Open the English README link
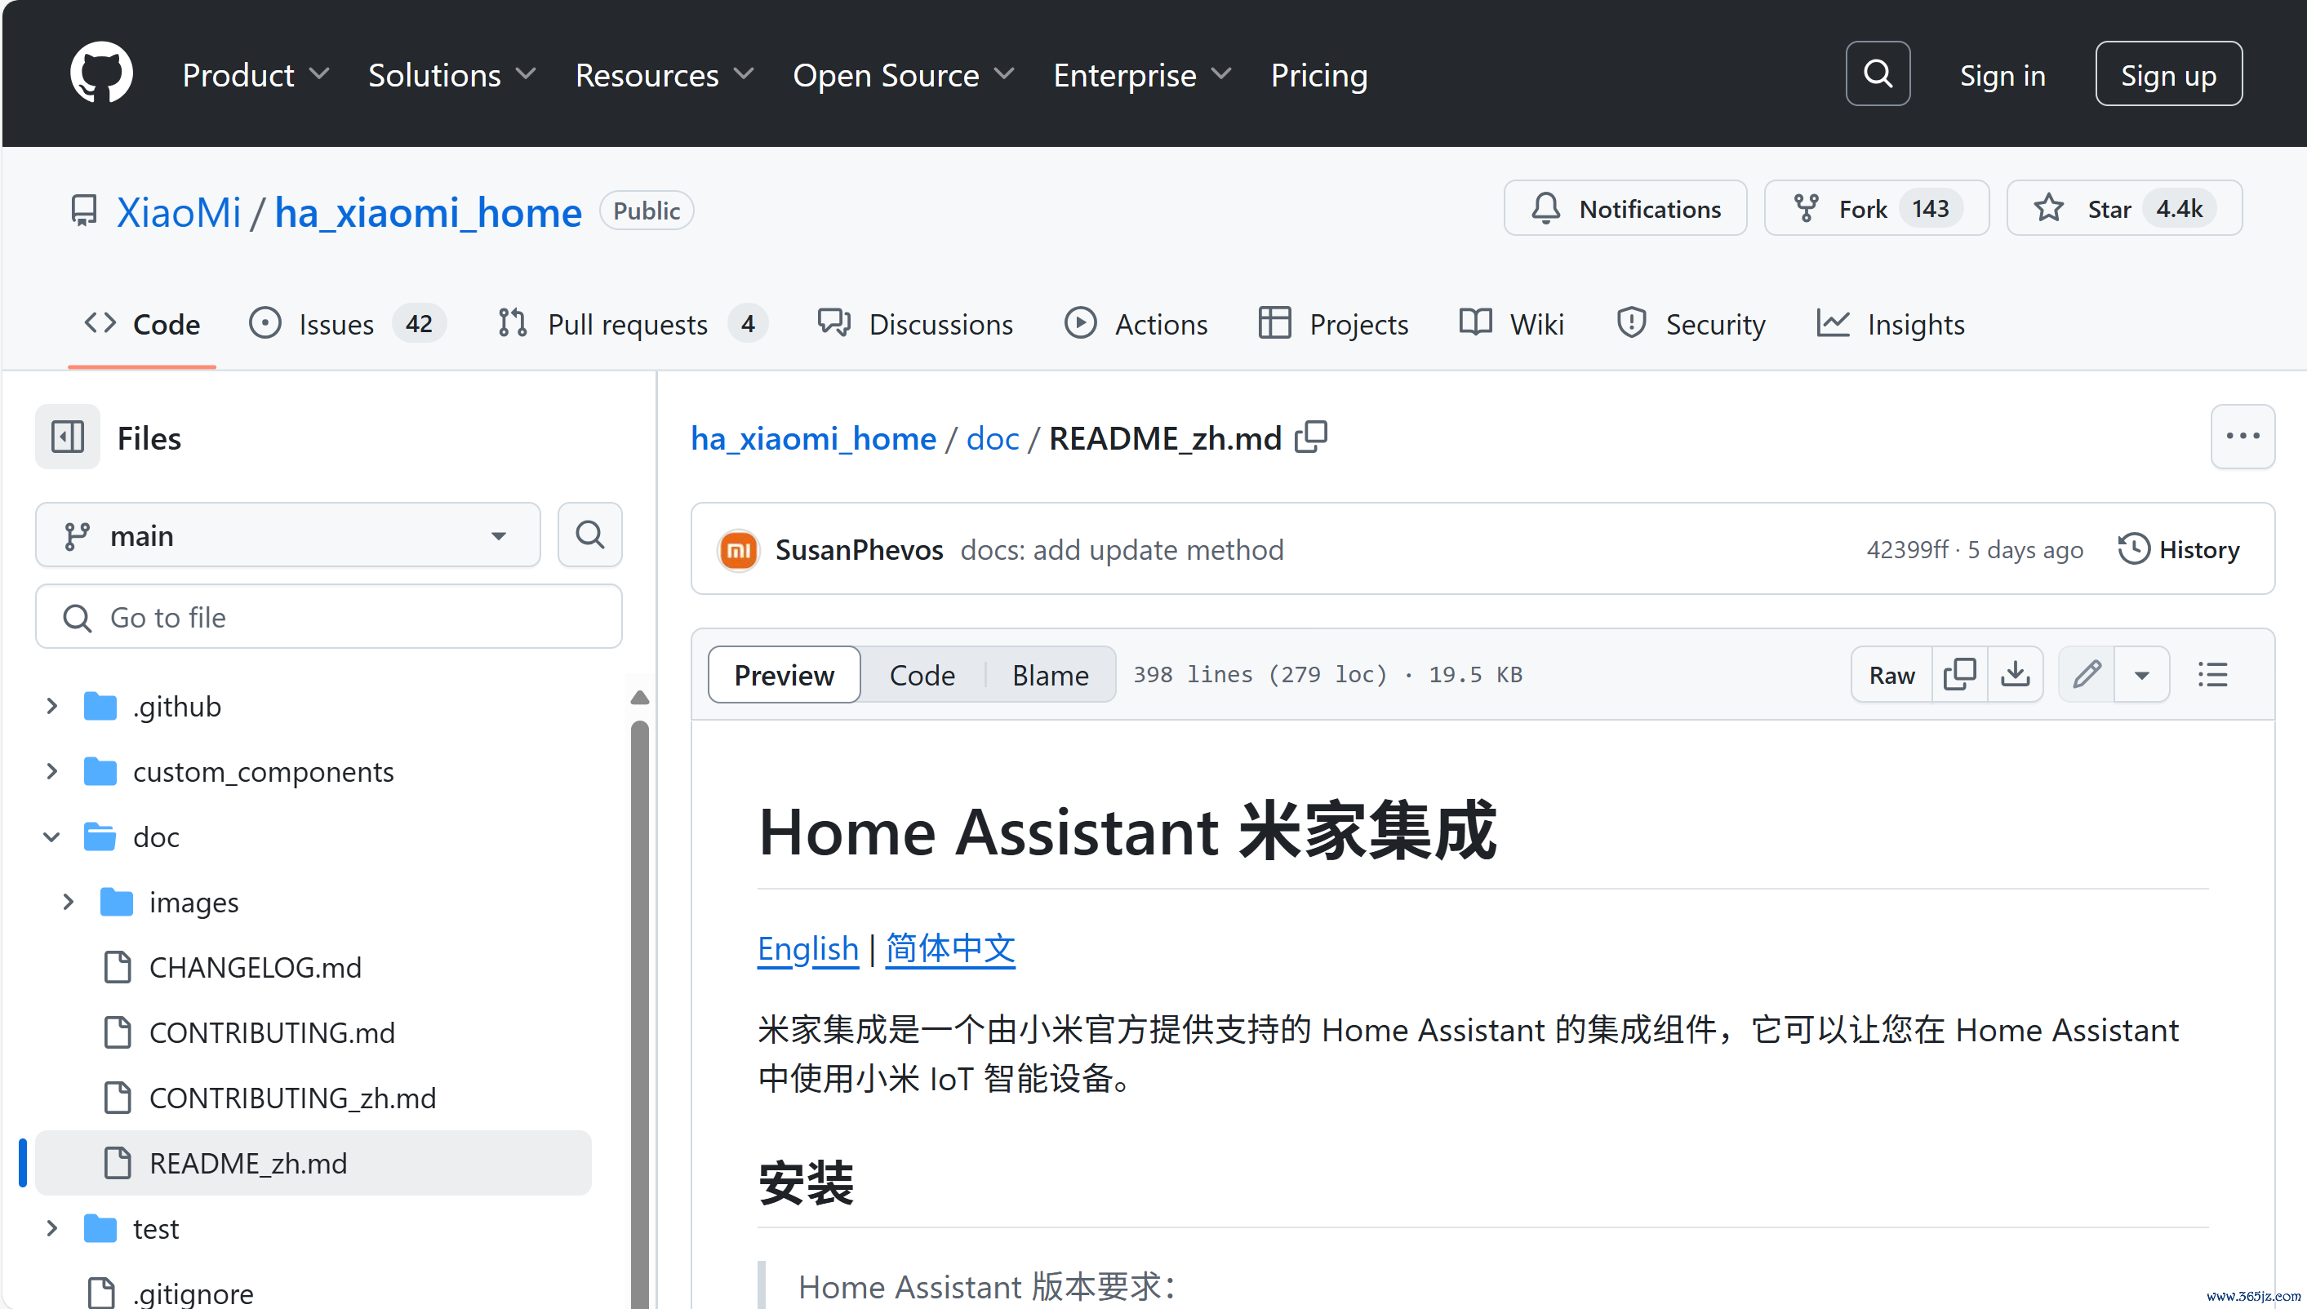Screen dimensions: 2307x1309 coord(807,948)
